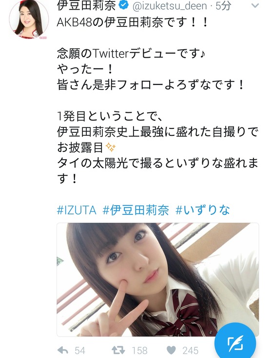The image size is (268, 358).
Task: Enlarge the attached selfie photo
Action: [x=158, y=279]
